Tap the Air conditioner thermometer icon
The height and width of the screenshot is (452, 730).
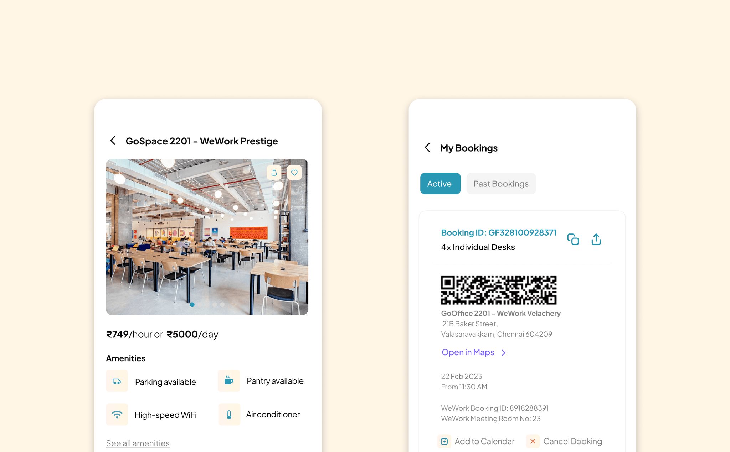(x=229, y=414)
